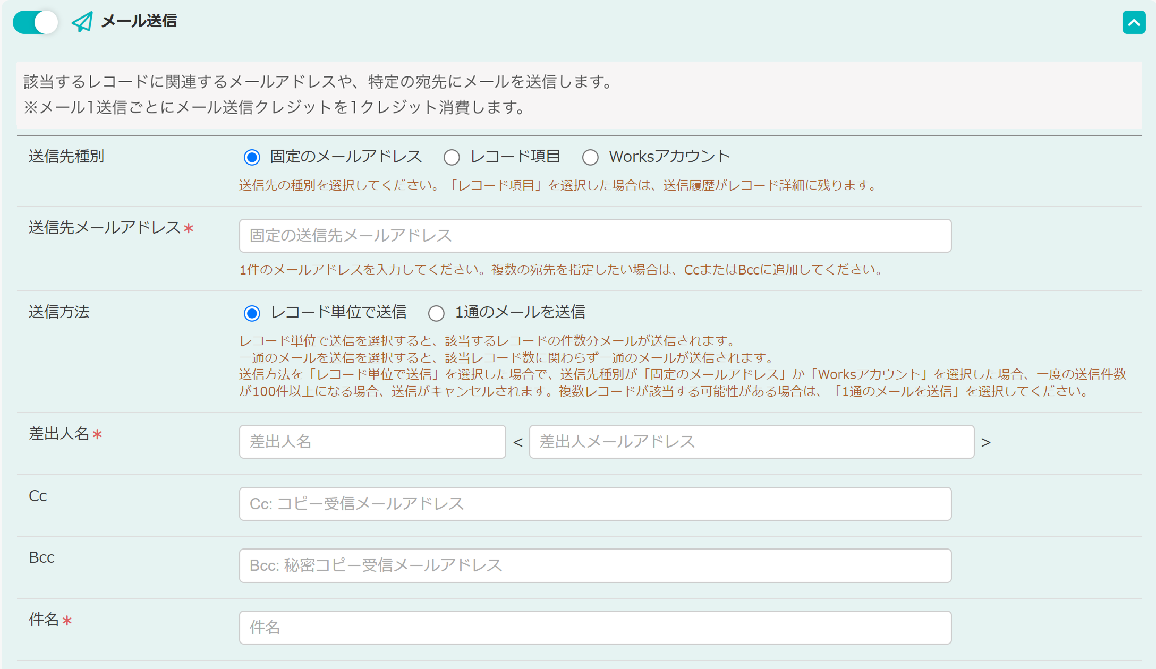Click the メール送信 section title text
The image size is (1156, 669).
coord(139,21)
